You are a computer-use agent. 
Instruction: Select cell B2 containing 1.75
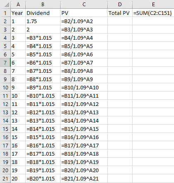(x=43, y=21)
